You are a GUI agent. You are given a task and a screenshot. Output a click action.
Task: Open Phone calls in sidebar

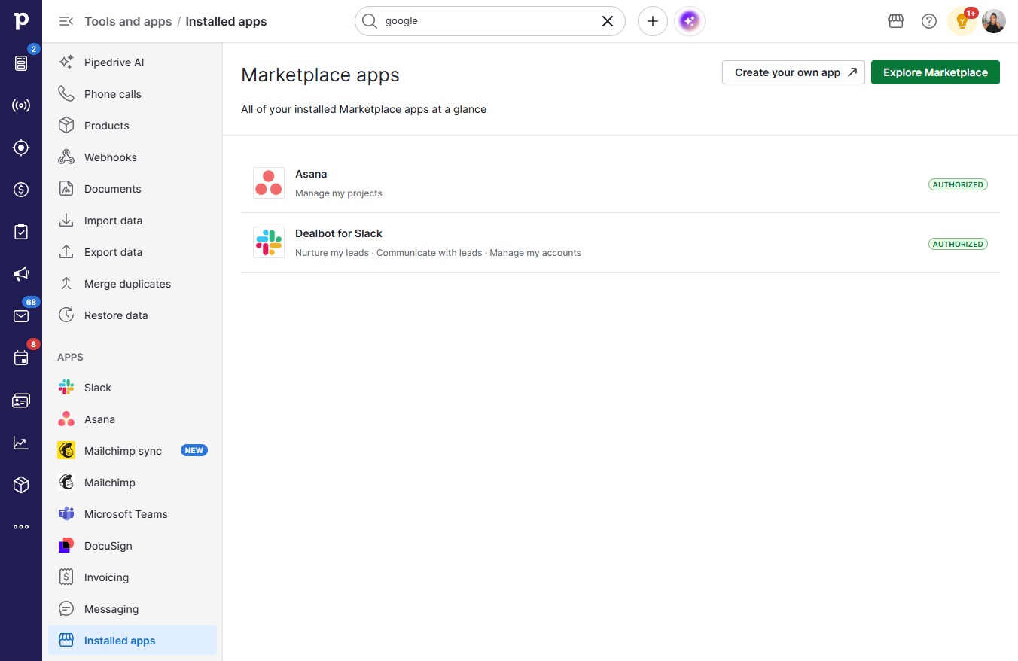[x=133, y=94]
